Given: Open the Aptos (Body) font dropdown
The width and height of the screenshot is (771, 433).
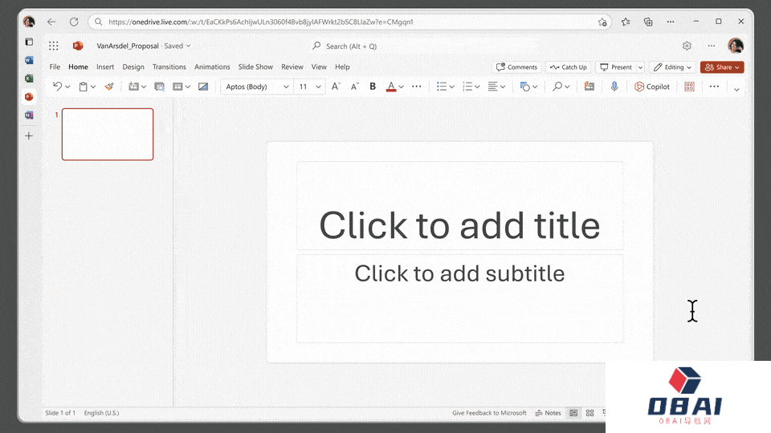Looking at the screenshot, I should tap(257, 87).
